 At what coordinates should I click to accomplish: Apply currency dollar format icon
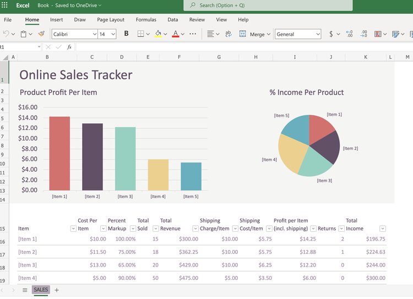[331, 34]
